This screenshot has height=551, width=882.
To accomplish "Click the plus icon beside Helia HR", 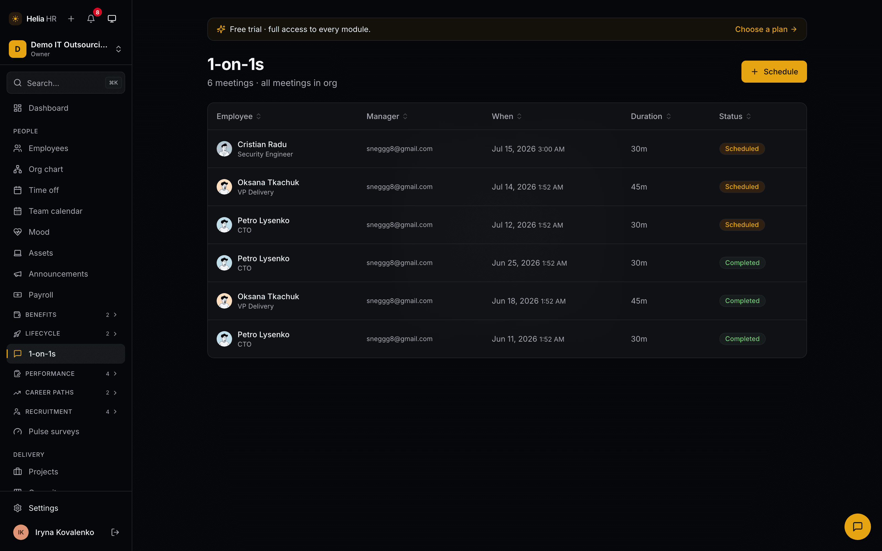I will coord(71,18).
